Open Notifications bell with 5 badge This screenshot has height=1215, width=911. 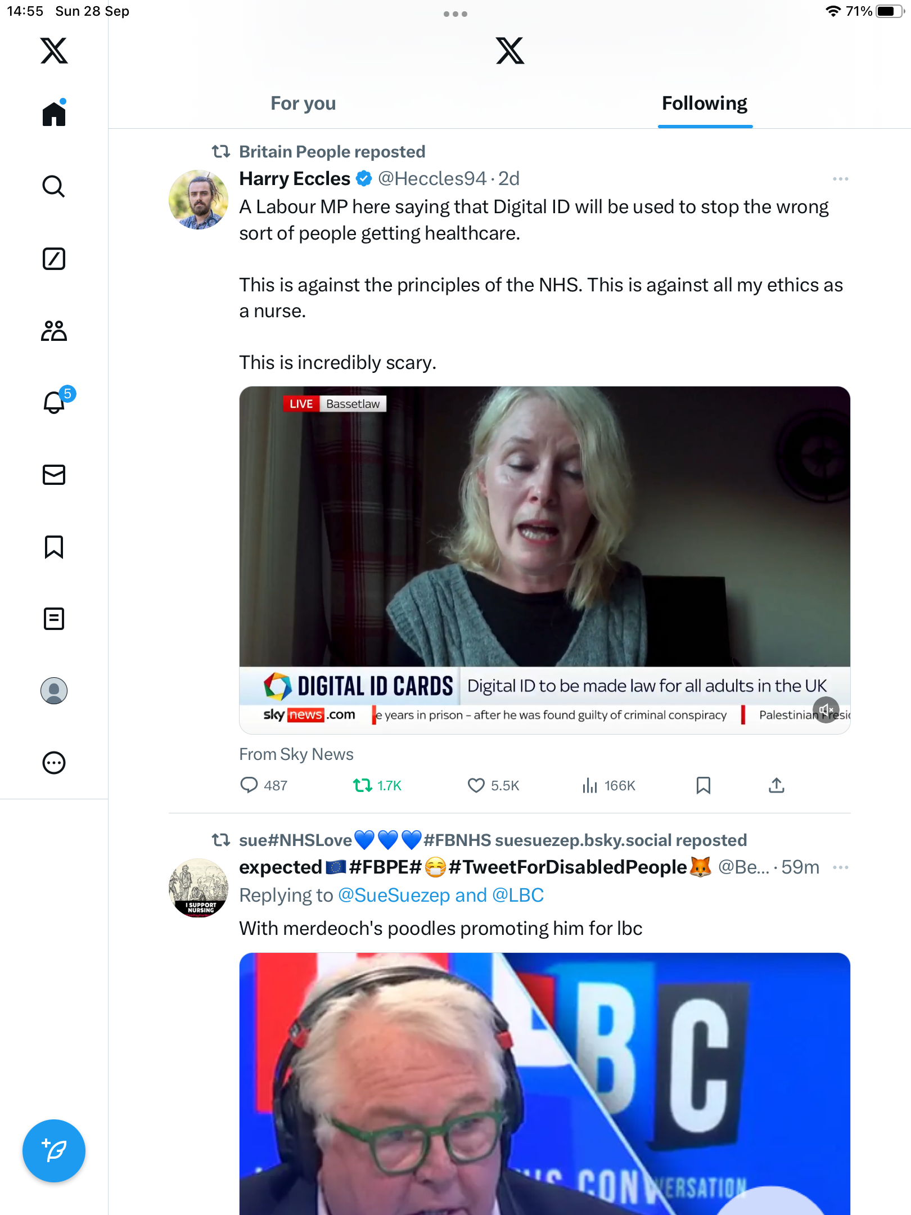(55, 402)
